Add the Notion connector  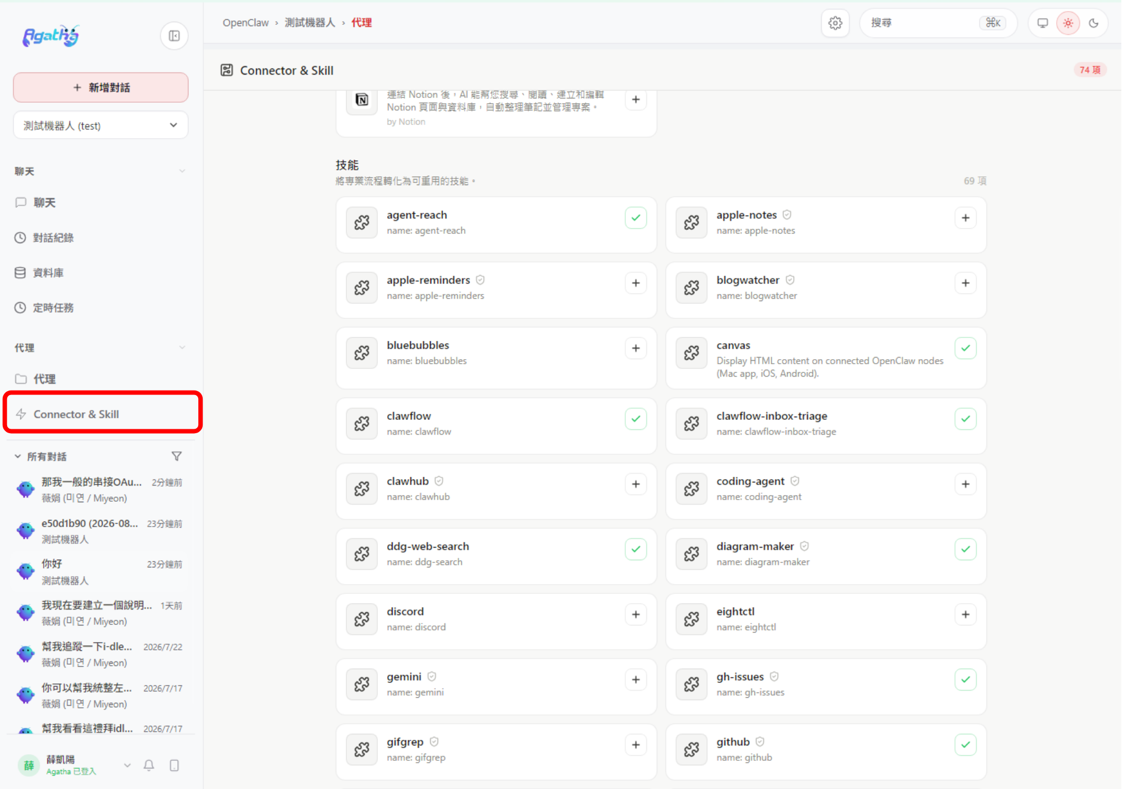(636, 99)
